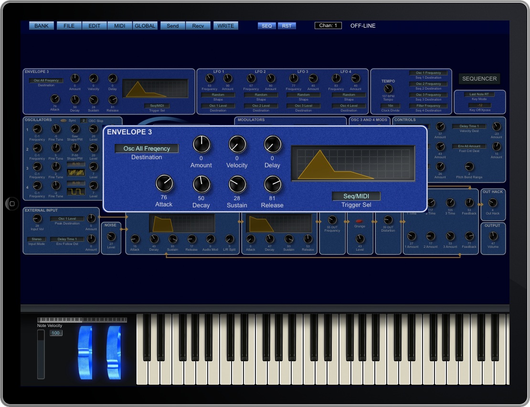Click the Out Hack knob
The height and width of the screenshot is (407, 530).
[x=493, y=203]
